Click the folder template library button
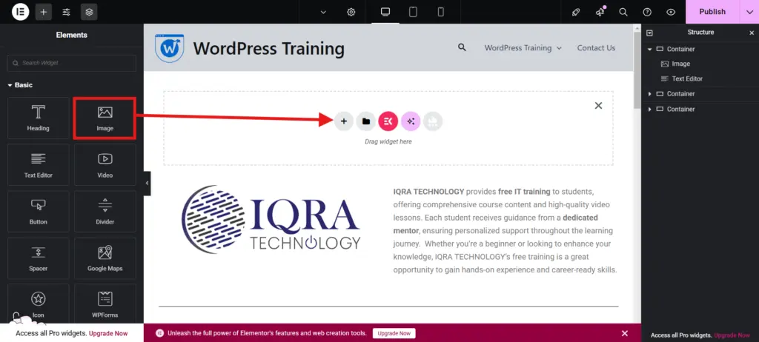Image resolution: width=759 pixels, height=342 pixels. tap(366, 121)
